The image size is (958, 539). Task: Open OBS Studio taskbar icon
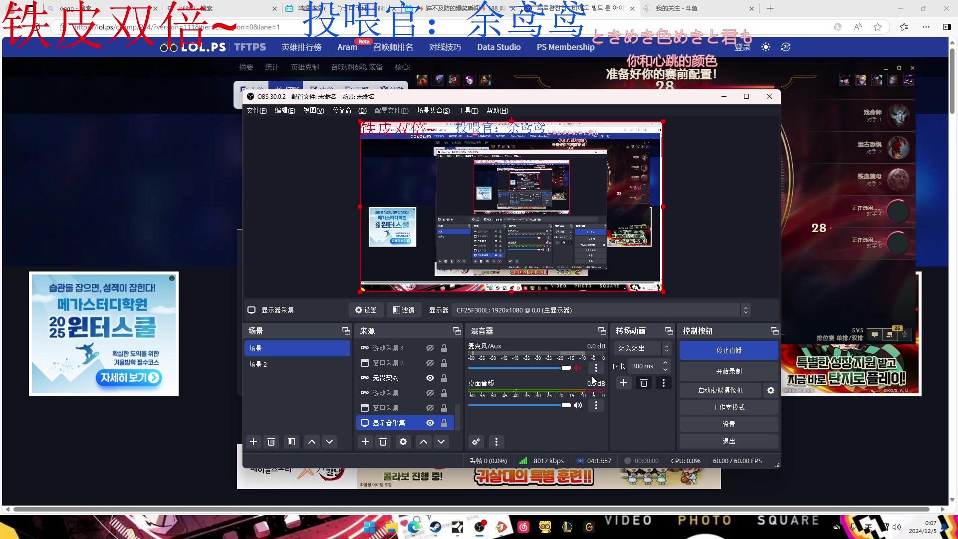point(479,527)
